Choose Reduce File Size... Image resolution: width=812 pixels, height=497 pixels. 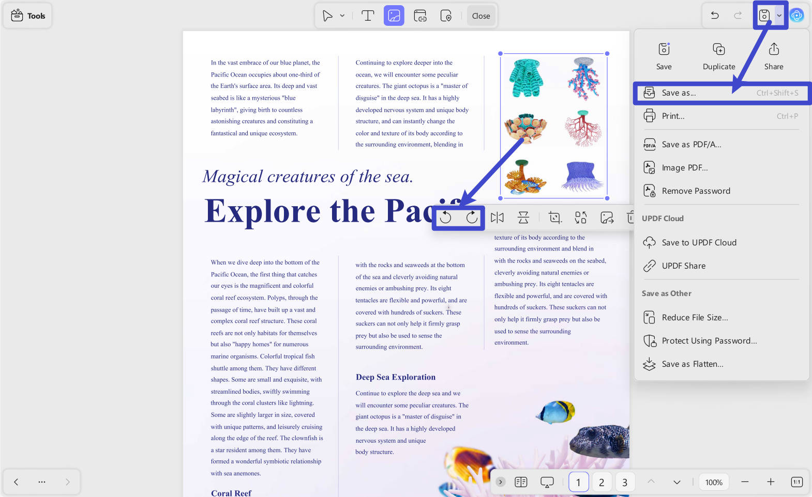[722, 318]
